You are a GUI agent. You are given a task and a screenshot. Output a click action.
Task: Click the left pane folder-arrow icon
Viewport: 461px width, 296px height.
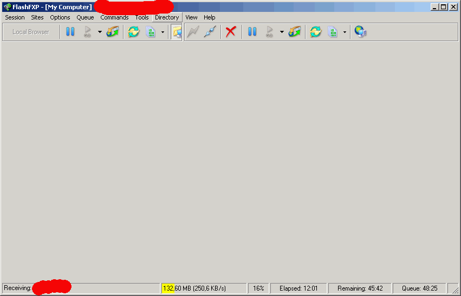pos(113,32)
